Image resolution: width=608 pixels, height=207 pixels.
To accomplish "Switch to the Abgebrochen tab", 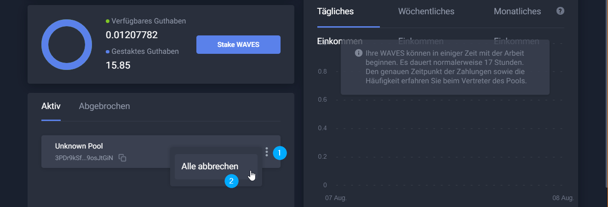I will pos(104,106).
